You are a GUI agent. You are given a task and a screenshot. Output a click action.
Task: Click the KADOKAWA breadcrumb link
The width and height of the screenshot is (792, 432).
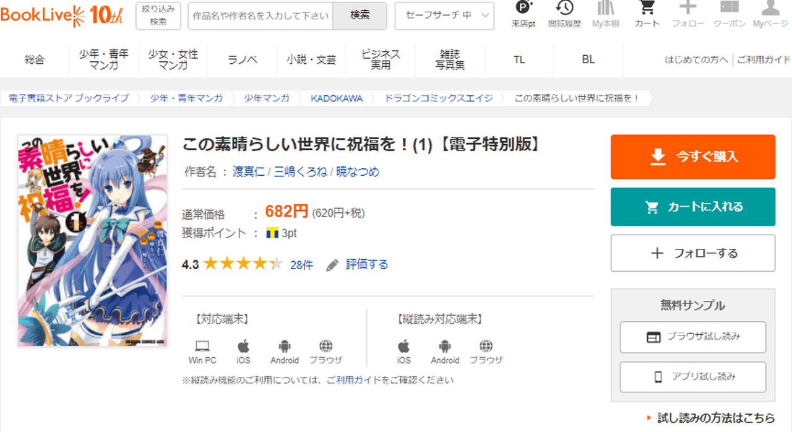point(337,98)
